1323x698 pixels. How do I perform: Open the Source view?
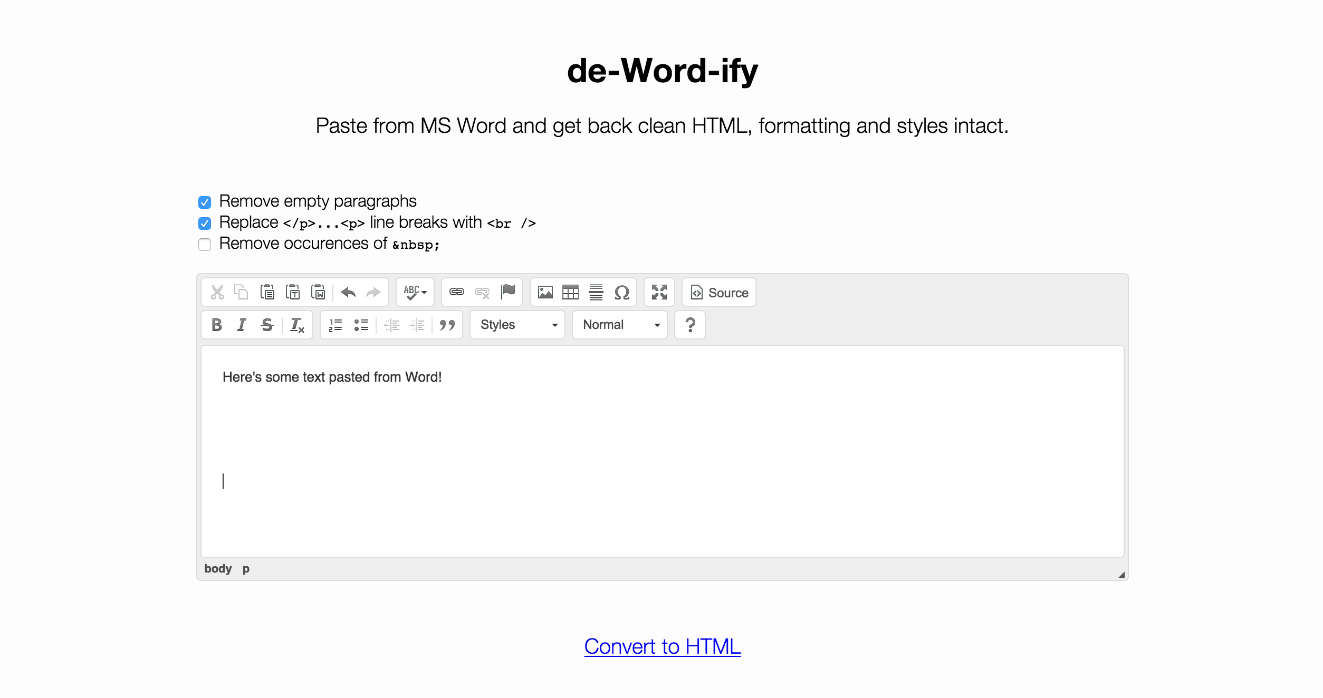[718, 292]
